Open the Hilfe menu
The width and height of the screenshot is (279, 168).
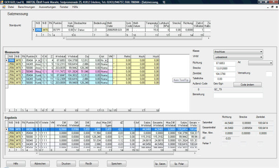(x=75, y=7)
